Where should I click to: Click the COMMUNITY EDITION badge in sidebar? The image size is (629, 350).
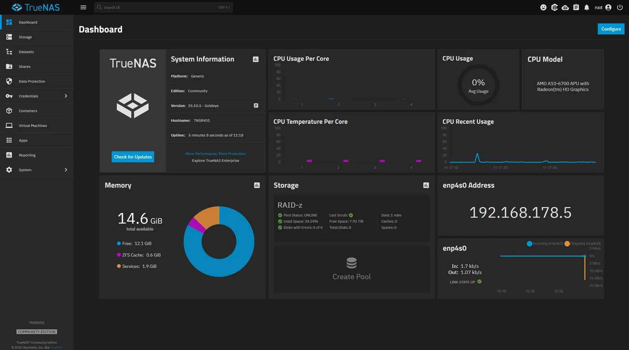(x=37, y=332)
